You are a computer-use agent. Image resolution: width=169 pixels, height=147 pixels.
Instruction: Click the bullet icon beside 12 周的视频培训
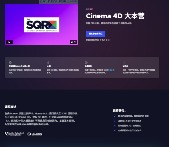tap(114, 116)
